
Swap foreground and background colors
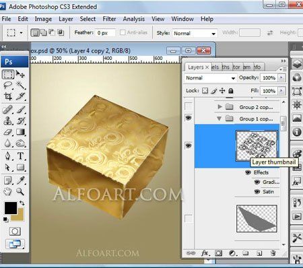point(22,203)
